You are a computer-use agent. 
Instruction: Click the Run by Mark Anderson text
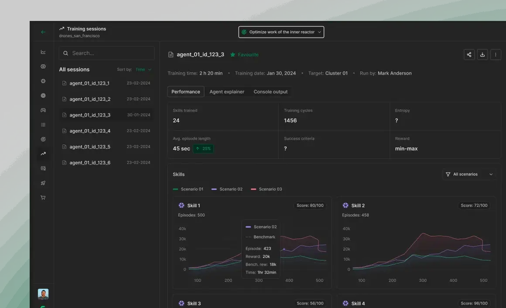[386, 73]
